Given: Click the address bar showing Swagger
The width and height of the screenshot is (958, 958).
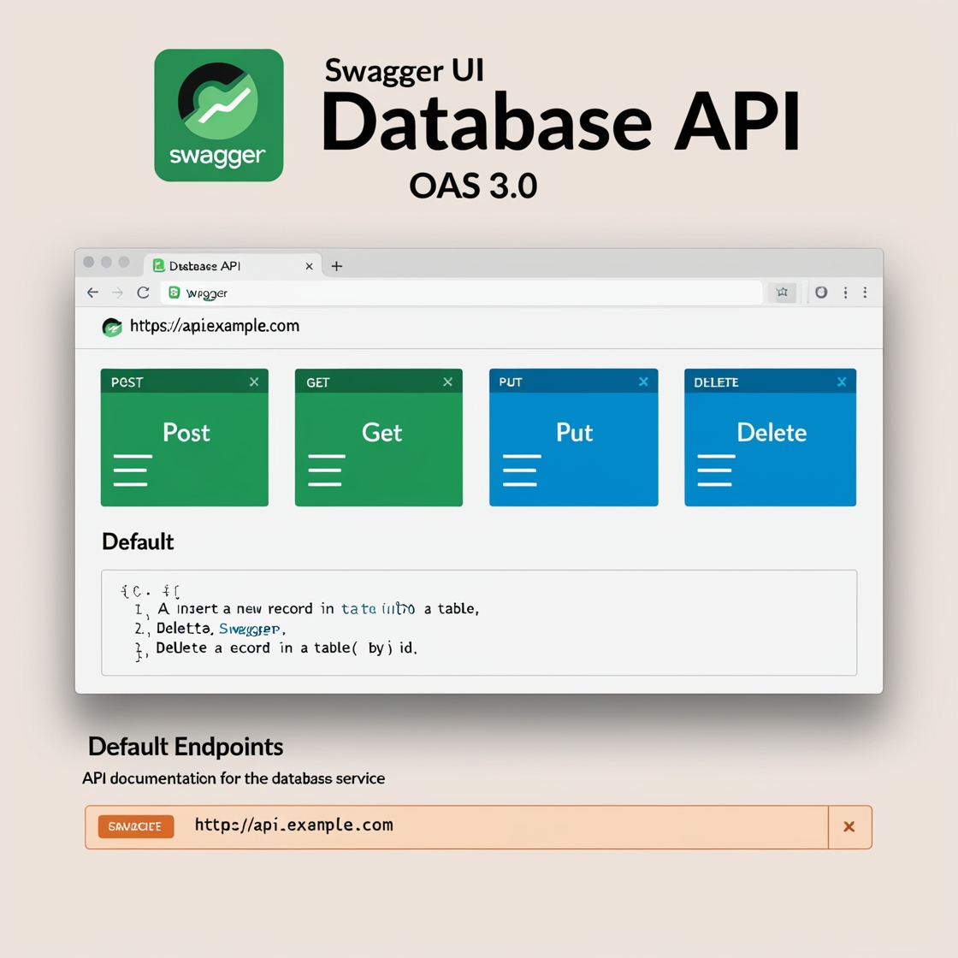Looking at the screenshot, I should click(462, 293).
